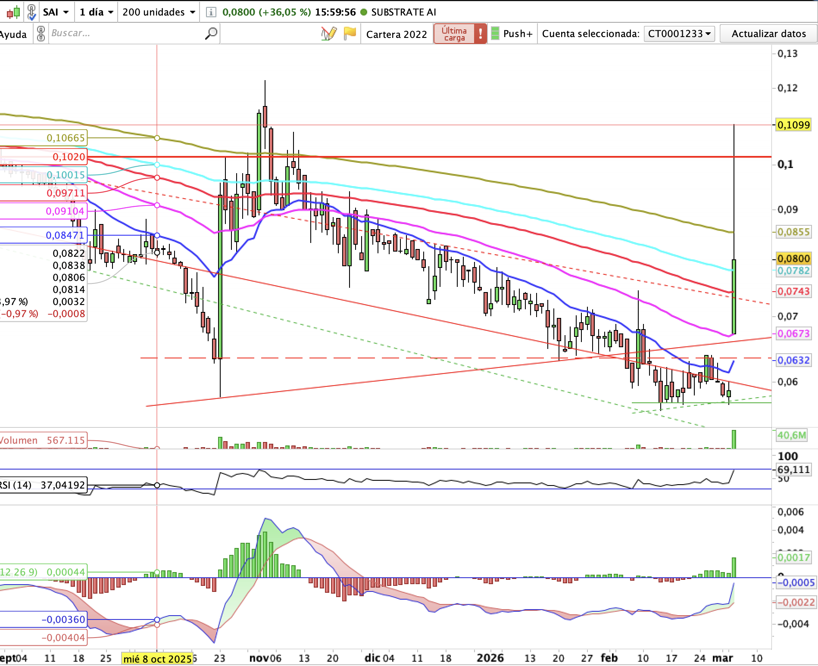
Task: Toggle the green market status dot
Action: (x=364, y=12)
